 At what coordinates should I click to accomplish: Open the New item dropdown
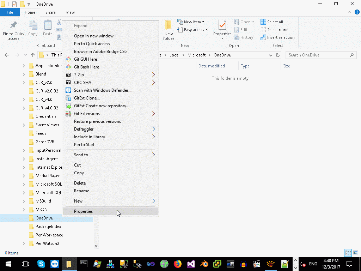191,22
